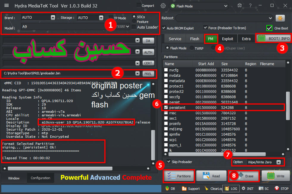Toggle the Skip Preloader checkbox

169,162
